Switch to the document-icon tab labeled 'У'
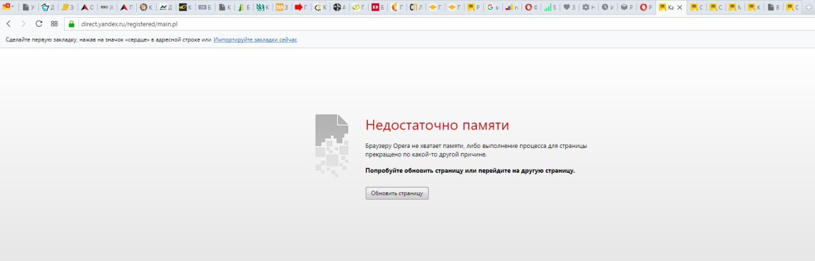815x261 pixels. pos(28,8)
